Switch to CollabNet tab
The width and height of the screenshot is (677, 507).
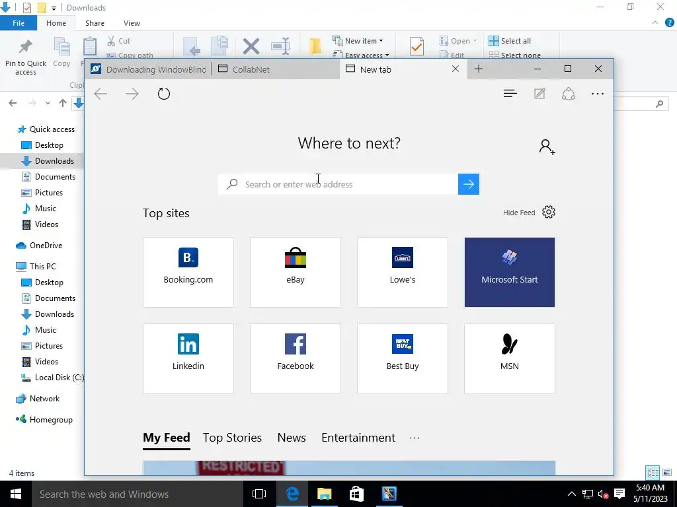coord(275,69)
